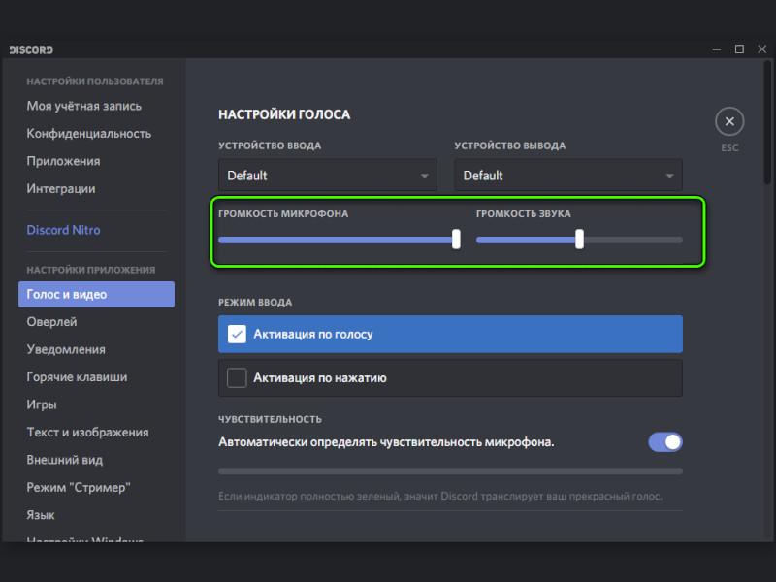Click the DISCORD logo in title bar

tap(31, 50)
